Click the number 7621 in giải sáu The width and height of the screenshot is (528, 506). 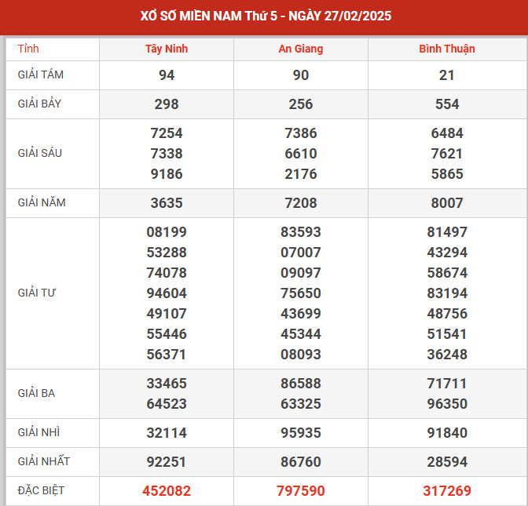[447, 154]
